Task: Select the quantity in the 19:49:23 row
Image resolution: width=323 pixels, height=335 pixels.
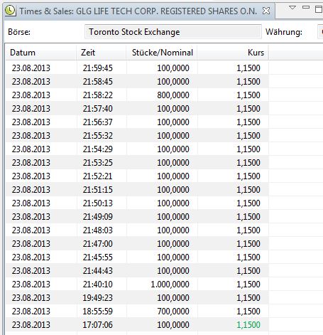Action: click(173, 298)
